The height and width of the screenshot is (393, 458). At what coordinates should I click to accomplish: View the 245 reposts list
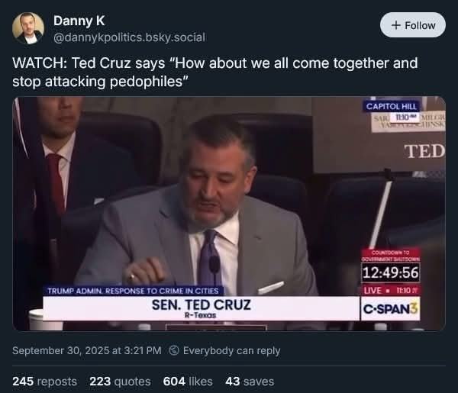tap(44, 381)
